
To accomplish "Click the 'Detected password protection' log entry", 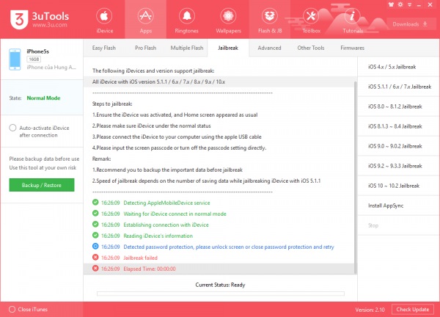I will [x=229, y=247].
